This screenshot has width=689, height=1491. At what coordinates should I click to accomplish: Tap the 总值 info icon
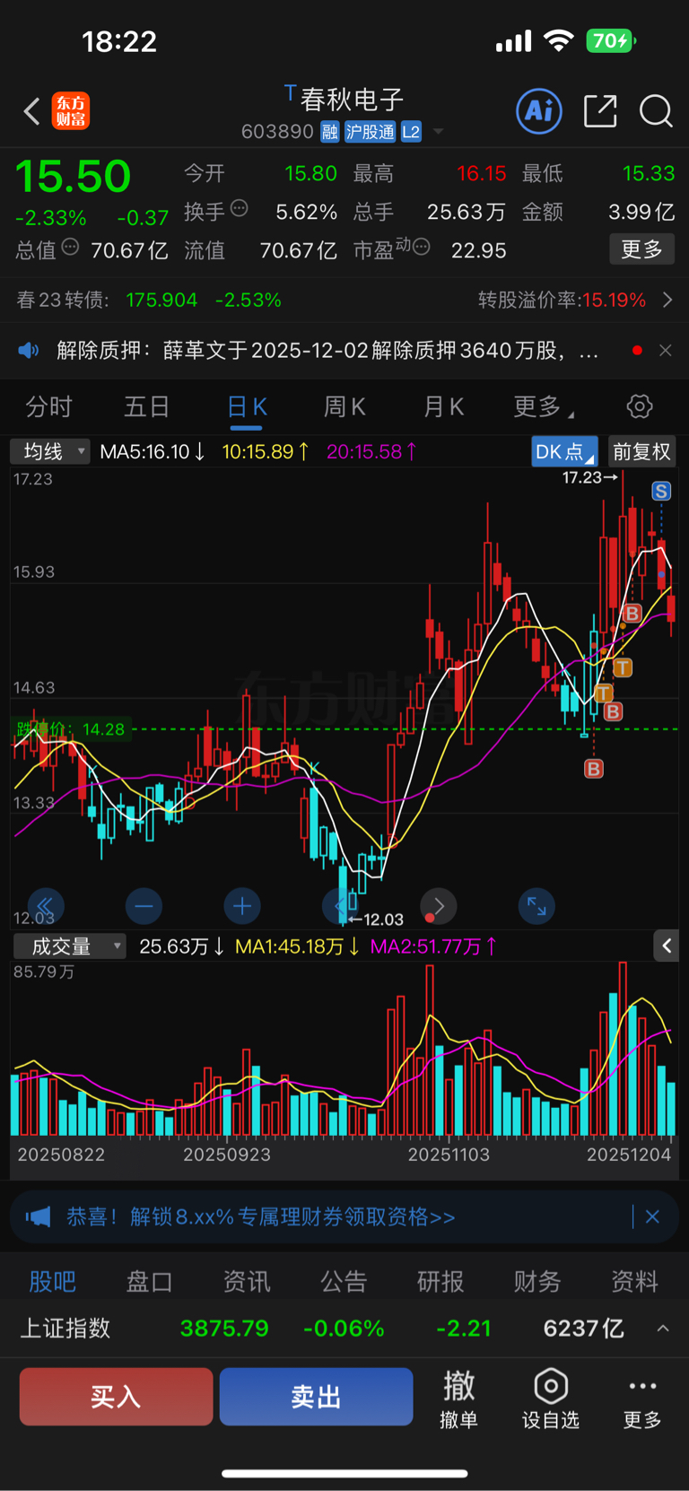tap(70, 247)
